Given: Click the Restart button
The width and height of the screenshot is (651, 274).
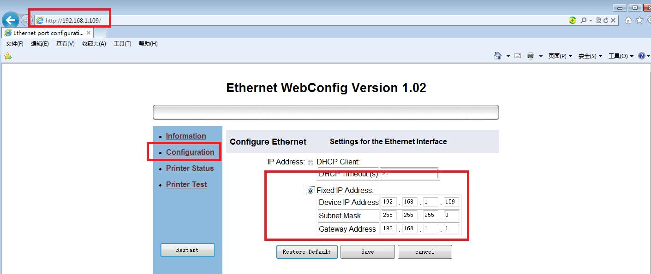Looking at the screenshot, I should [x=187, y=250].
